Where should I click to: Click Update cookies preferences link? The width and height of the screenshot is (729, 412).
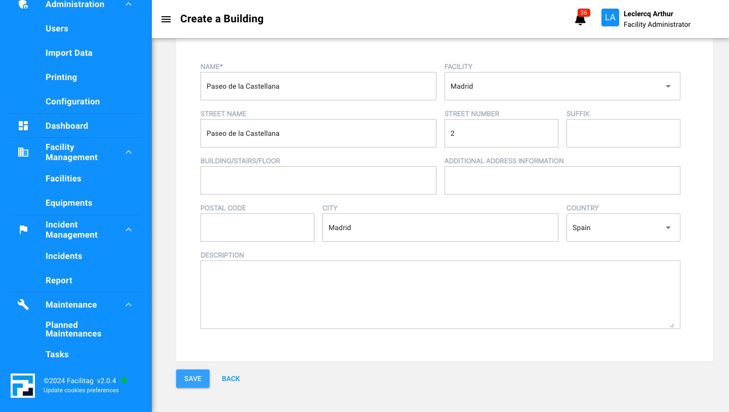pos(81,390)
